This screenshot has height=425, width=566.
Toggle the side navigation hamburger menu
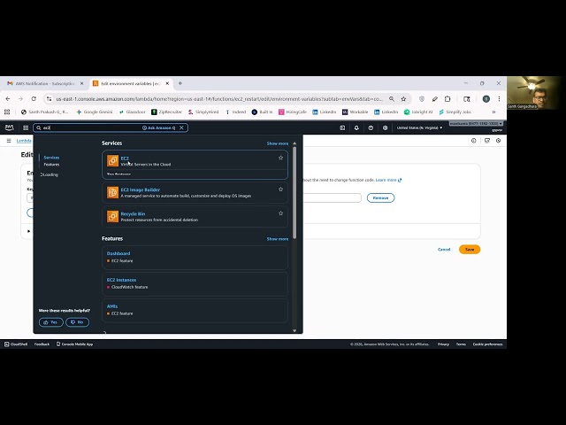coord(9,141)
